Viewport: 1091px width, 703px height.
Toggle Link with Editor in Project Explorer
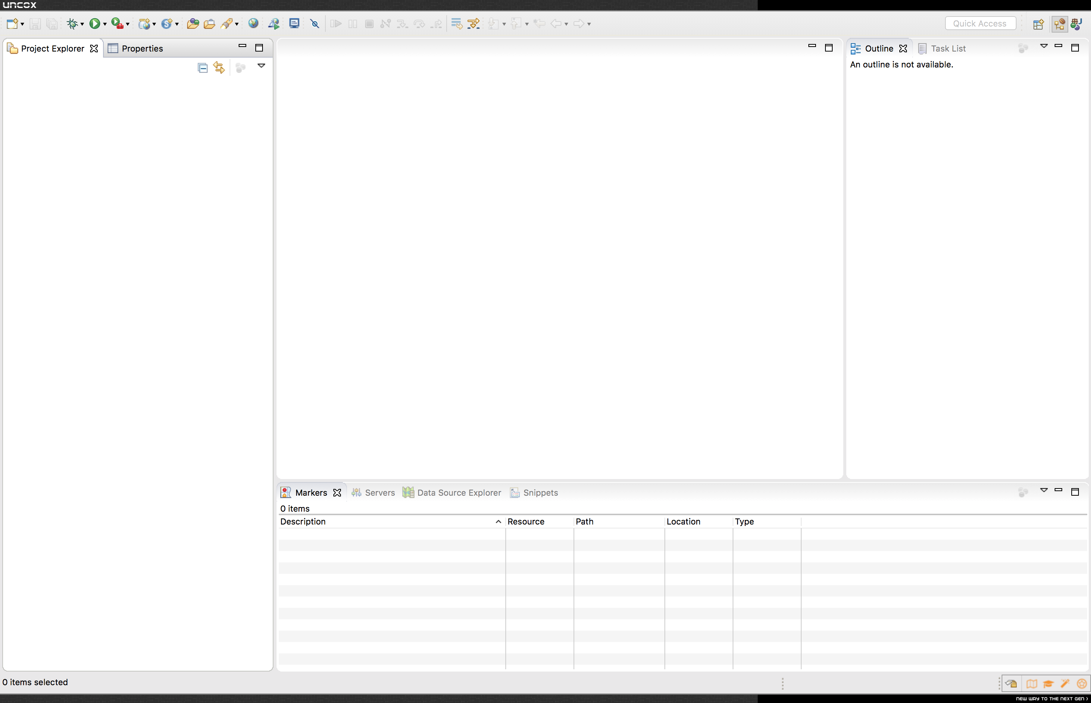tap(219, 68)
